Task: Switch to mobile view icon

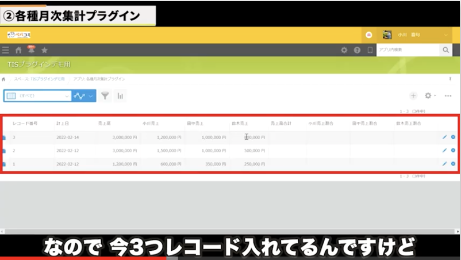Action: click(370, 50)
